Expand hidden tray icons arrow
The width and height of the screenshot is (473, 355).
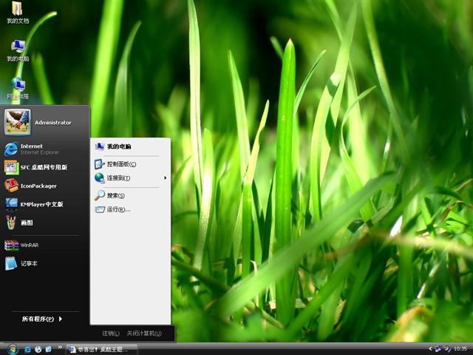[x=430, y=349]
